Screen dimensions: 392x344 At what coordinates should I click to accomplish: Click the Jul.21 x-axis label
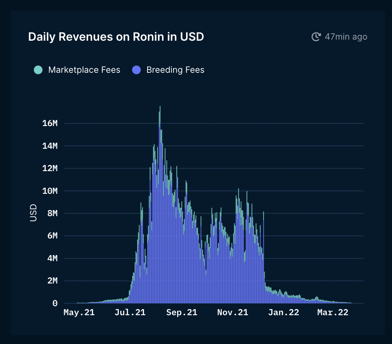pyautogui.click(x=130, y=312)
